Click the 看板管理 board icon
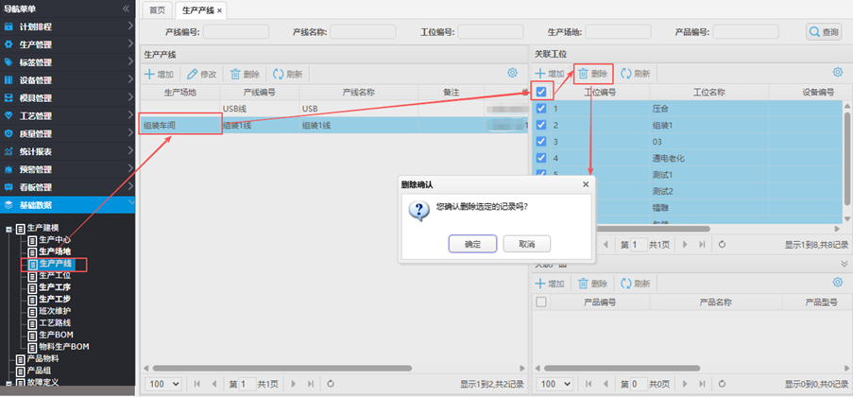Image resolution: width=853 pixels, height=397 pixels. click(x=9, y=187)
